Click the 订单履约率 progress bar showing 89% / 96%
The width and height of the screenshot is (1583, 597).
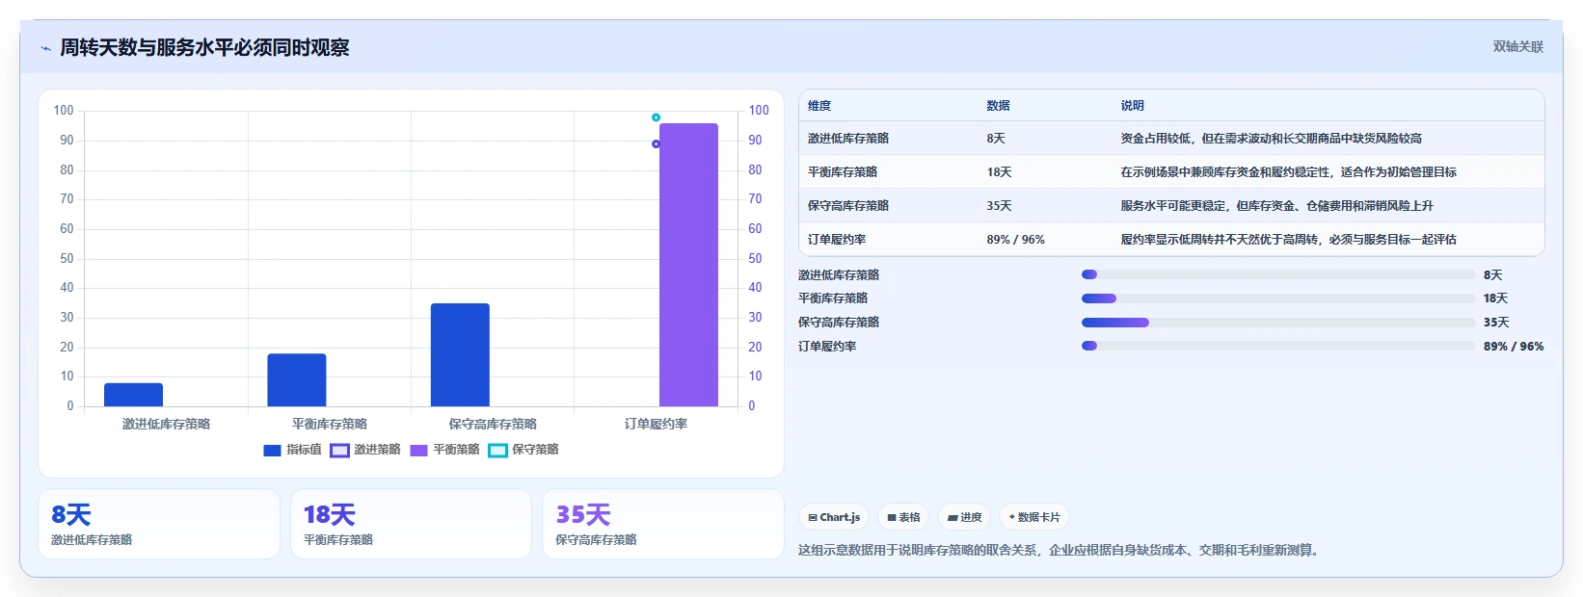click(1278, 346)
